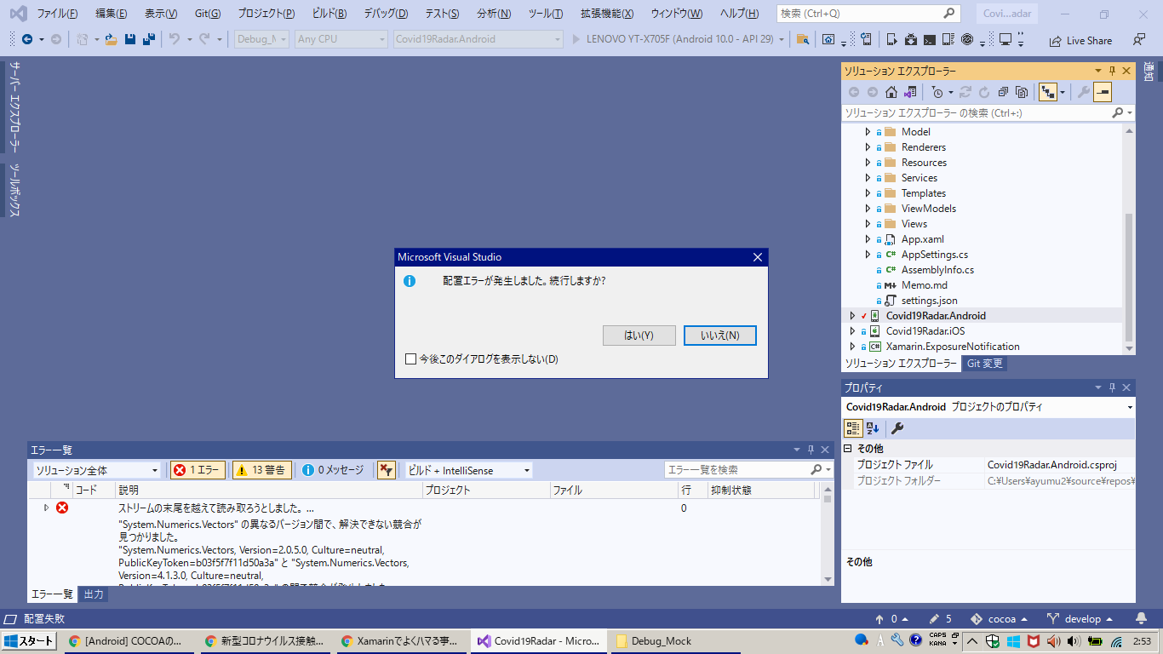Viewport: 1163px width, 654px height.
Task: Click the いいえ(N) button in the dialog
Action: (719, 335)
